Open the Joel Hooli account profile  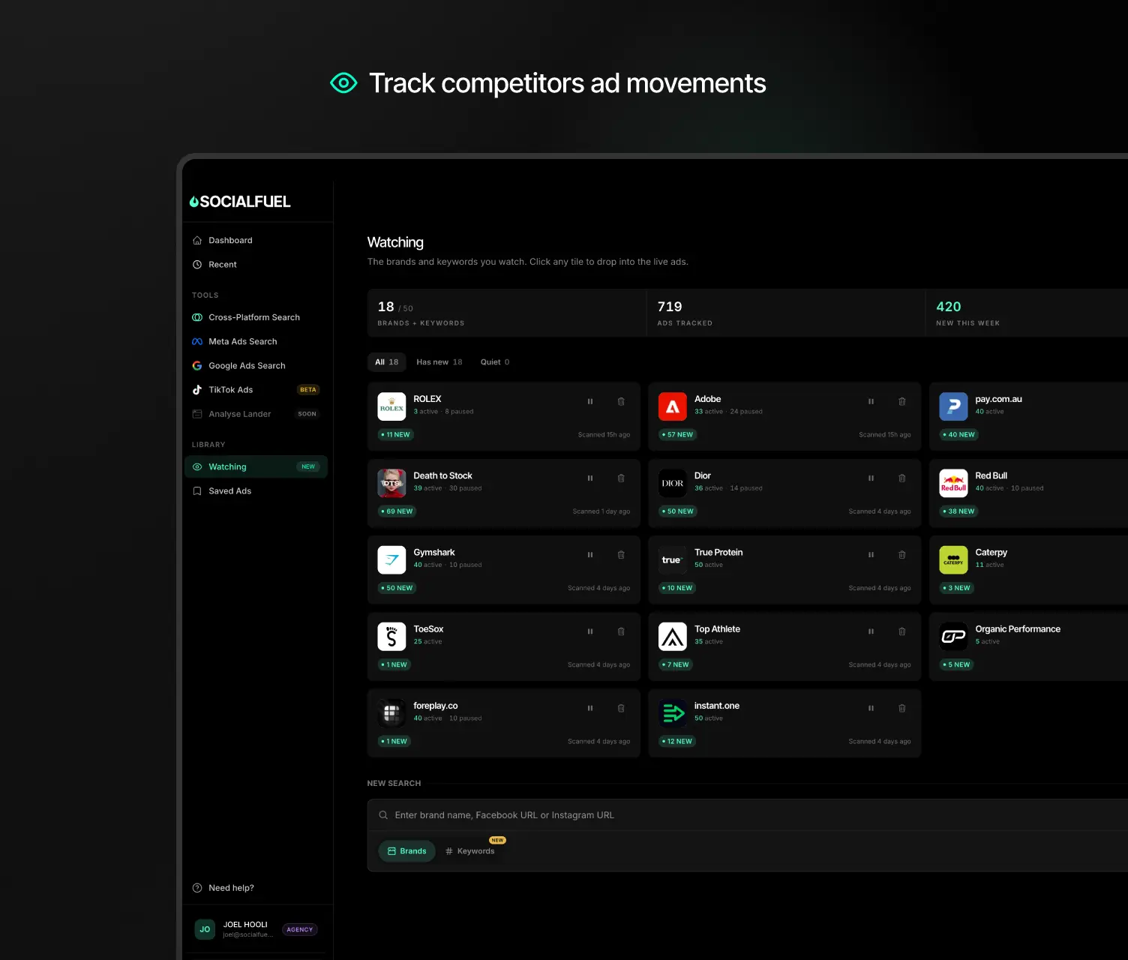(256, 929)
